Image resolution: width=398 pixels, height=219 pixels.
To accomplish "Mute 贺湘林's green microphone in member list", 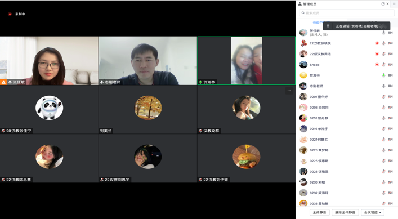I will click(383, 75).
